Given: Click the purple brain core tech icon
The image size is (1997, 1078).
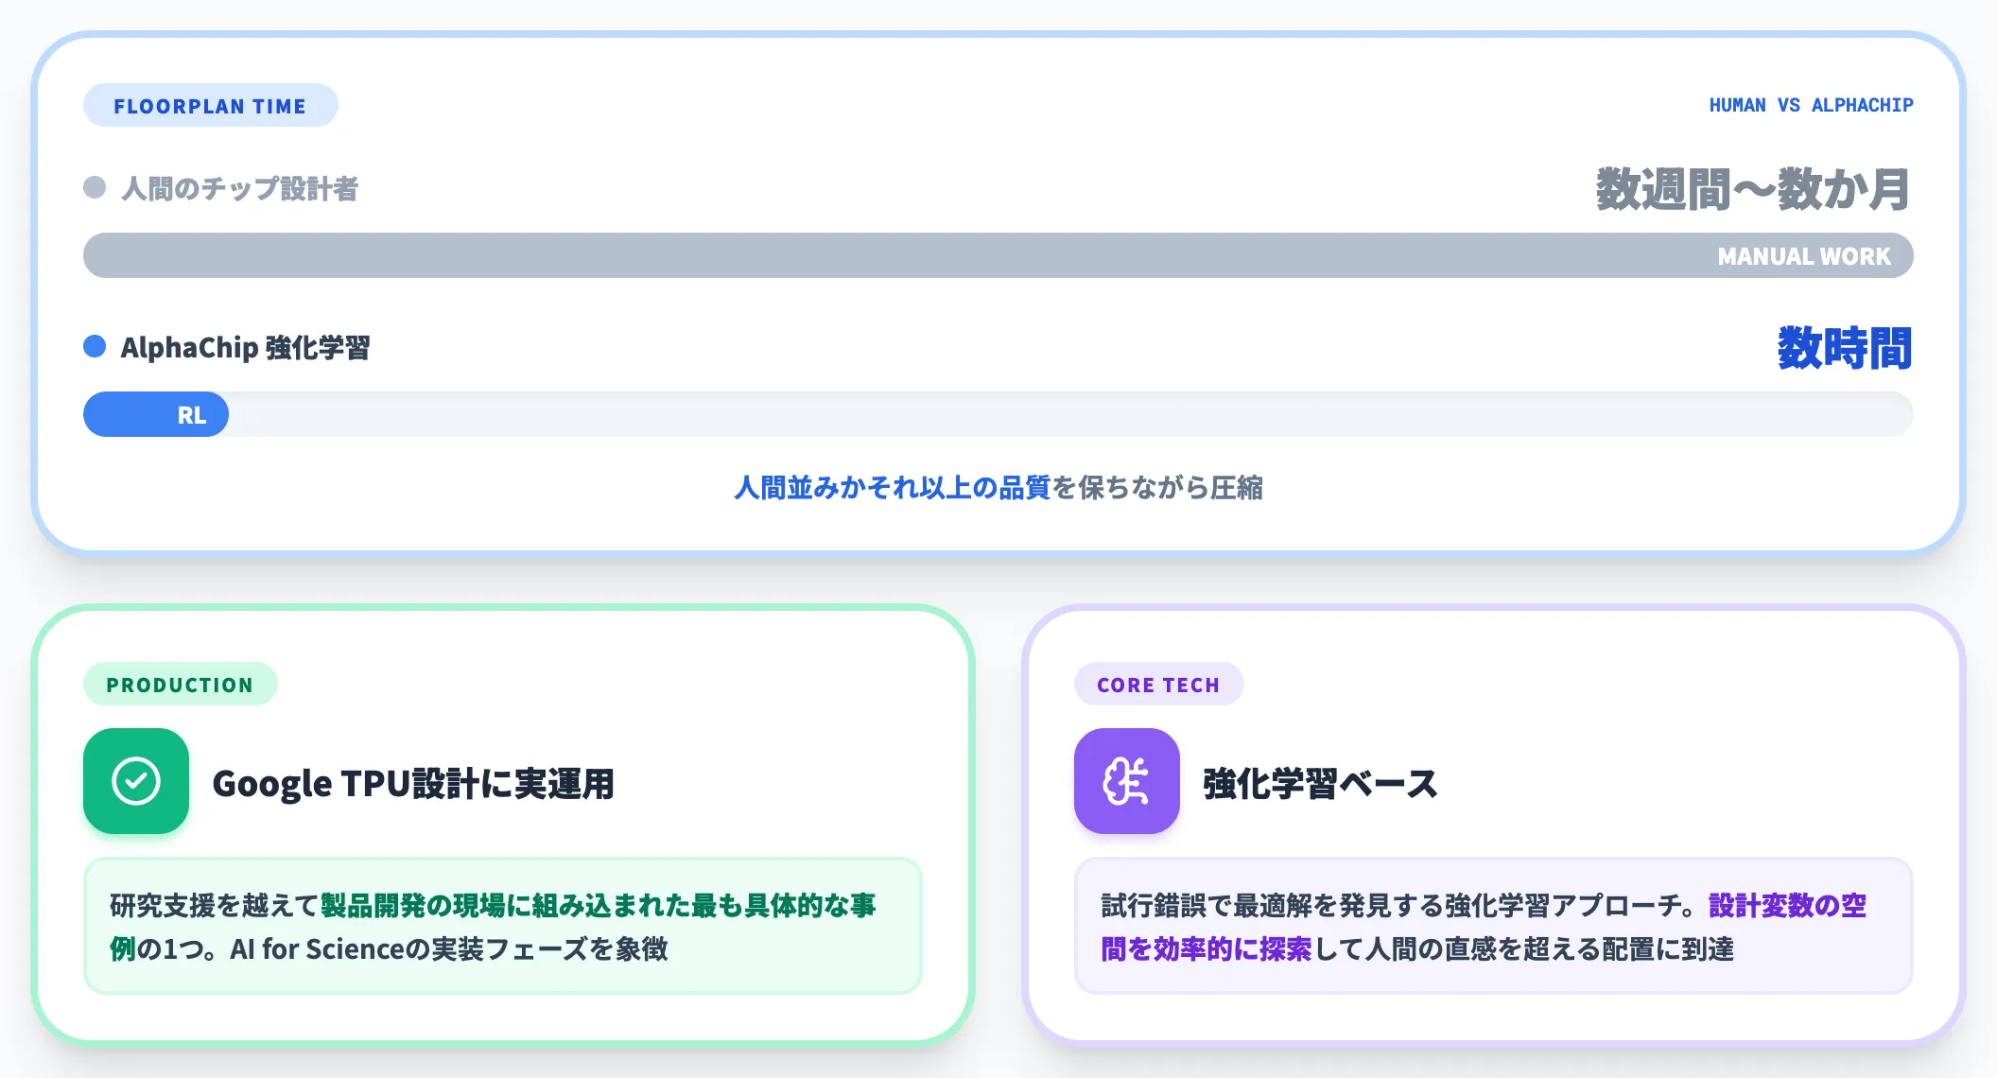Looking at the screenshot, I should click(1127, 781).
